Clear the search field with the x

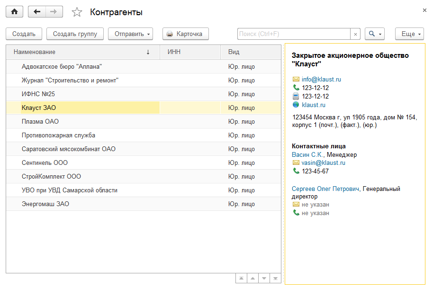pyautogui.click(x=356, y=34)
